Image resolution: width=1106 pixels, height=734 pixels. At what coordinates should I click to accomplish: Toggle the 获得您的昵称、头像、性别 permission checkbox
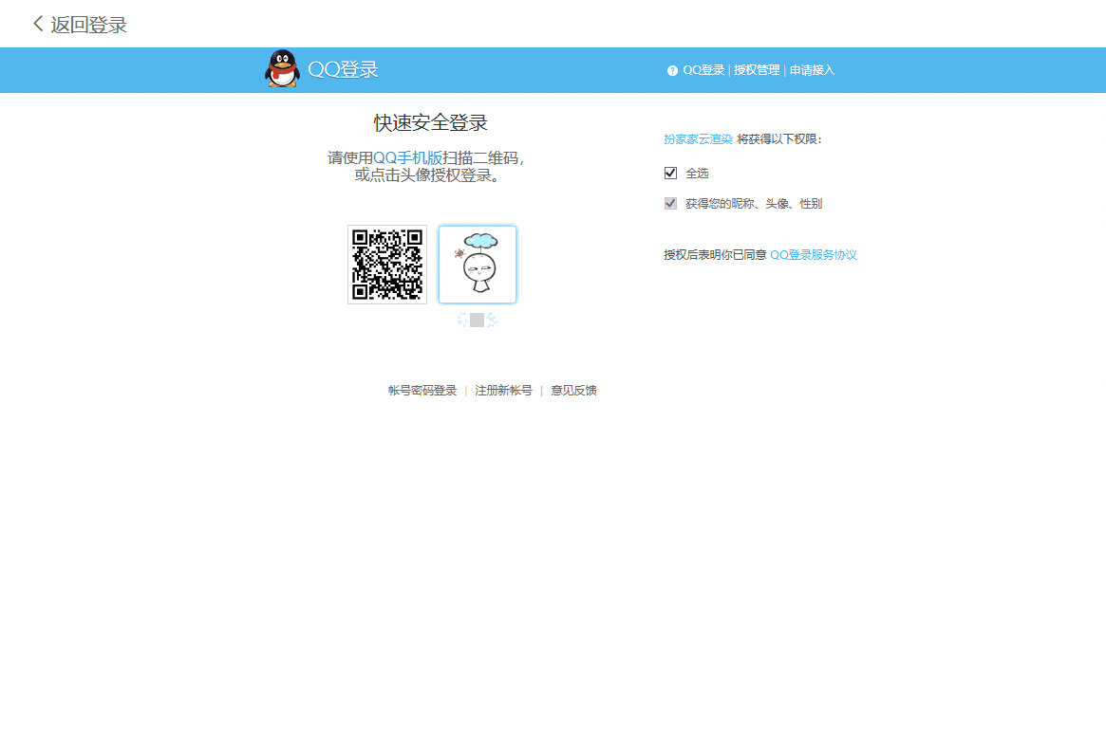[x=670, y=203]
